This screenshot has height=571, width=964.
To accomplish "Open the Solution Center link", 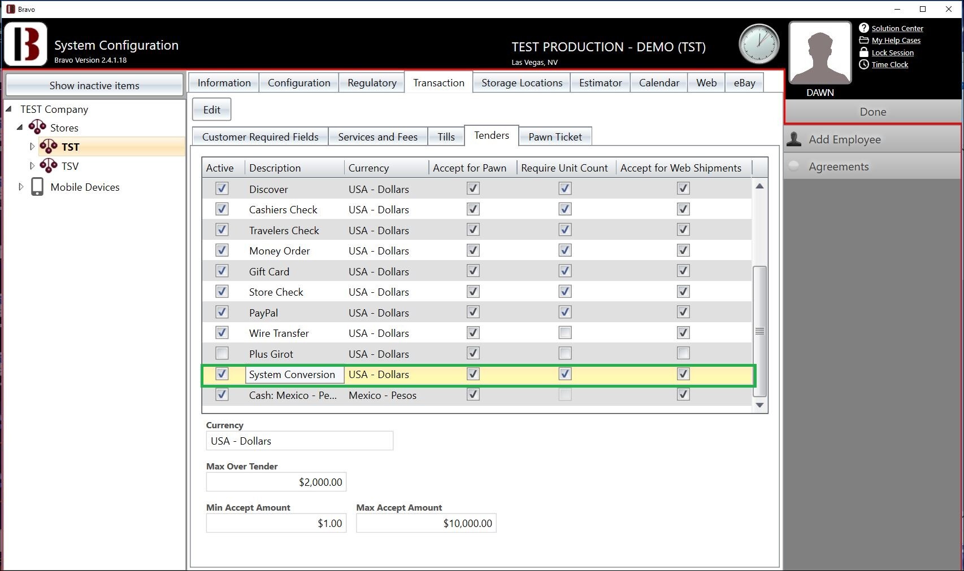I will [897, 28].
